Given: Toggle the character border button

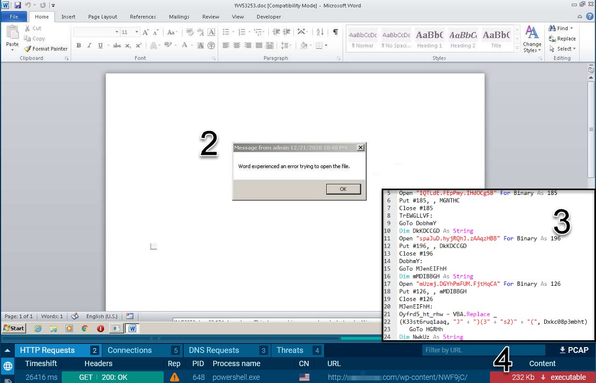Looking at the screenshot, I should pos(211,32).
